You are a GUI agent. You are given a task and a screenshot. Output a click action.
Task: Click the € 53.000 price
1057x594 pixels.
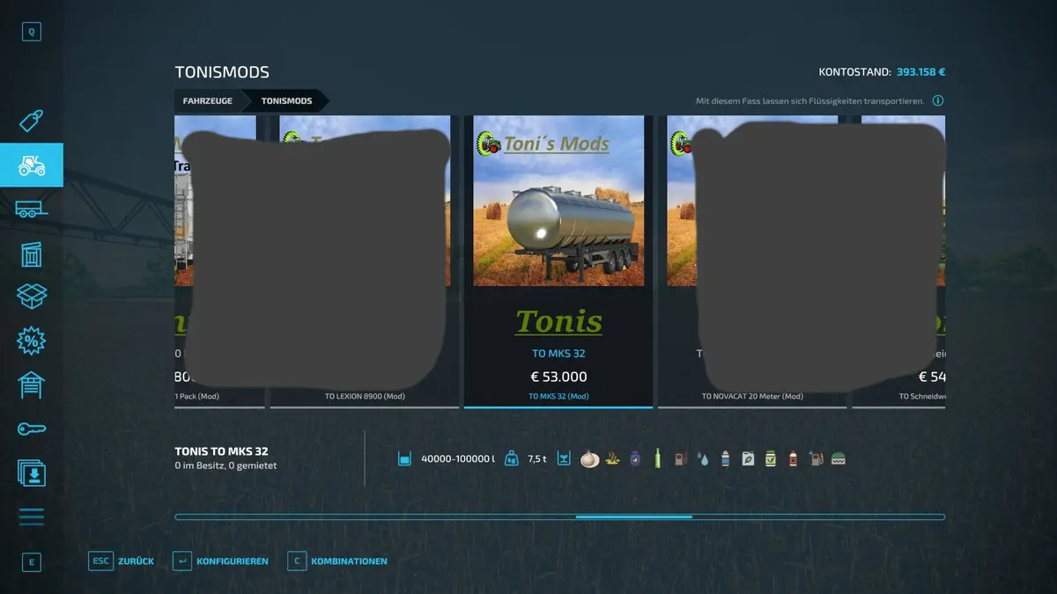(558, 377)
